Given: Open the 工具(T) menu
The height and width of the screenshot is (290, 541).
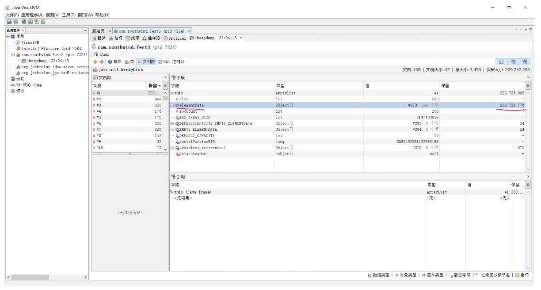Looking at the screenshot, I should pos(69,15).
